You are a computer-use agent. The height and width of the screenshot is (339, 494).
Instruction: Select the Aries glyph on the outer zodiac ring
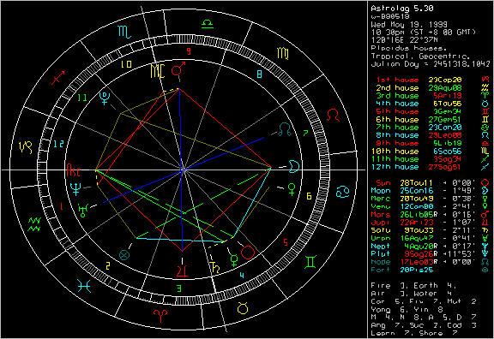coord(160,316)
